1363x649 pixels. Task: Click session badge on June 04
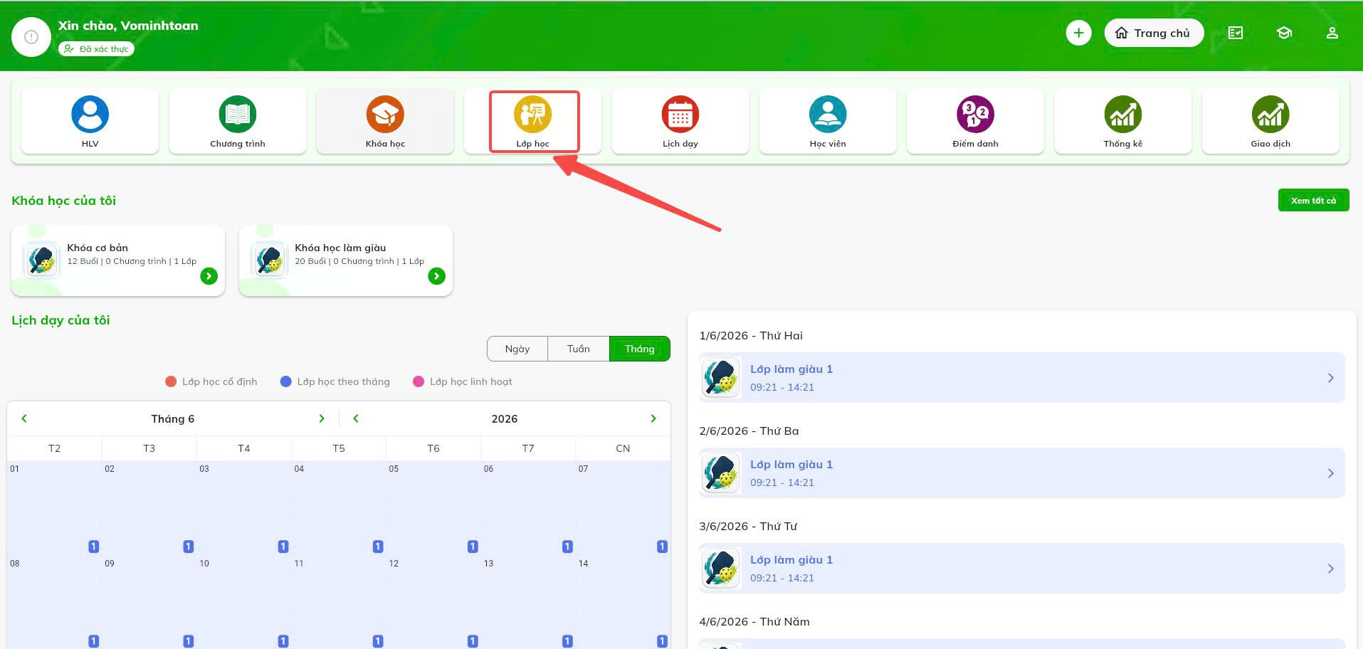tap(378, 547)
